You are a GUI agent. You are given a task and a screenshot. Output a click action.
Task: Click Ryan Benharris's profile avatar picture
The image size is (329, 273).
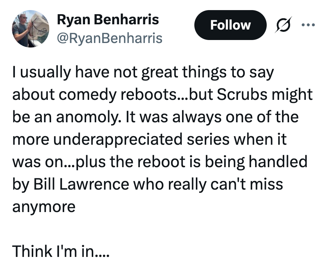(x=31, y=28)
